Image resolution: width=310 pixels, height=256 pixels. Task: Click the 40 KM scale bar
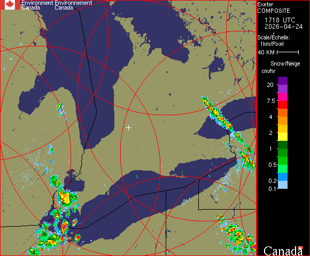(x=288, y=52)
